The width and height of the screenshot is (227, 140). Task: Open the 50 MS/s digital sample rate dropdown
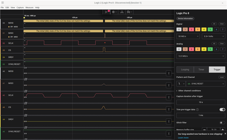tap(188, 36)
